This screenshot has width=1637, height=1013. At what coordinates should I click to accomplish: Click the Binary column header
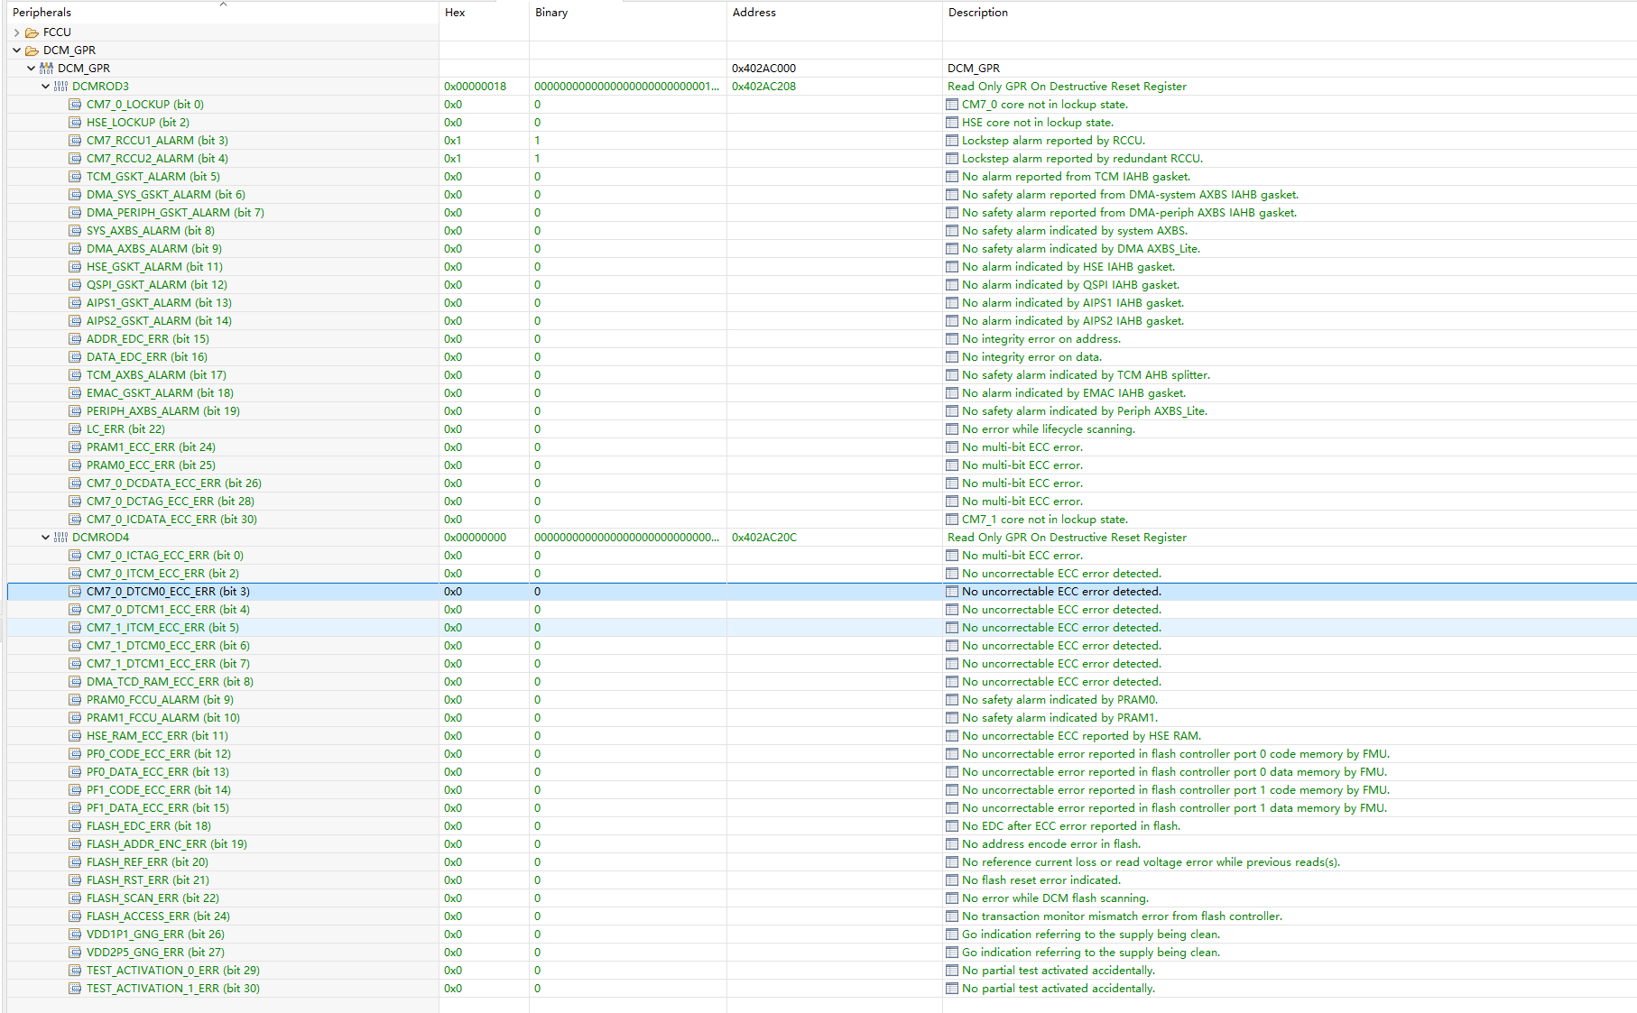628,12
